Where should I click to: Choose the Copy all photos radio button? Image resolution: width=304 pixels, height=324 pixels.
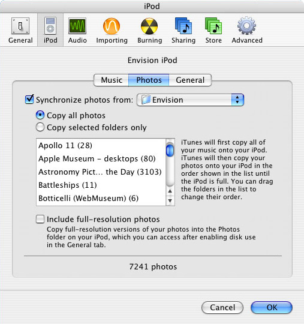(x=40, y=115)
